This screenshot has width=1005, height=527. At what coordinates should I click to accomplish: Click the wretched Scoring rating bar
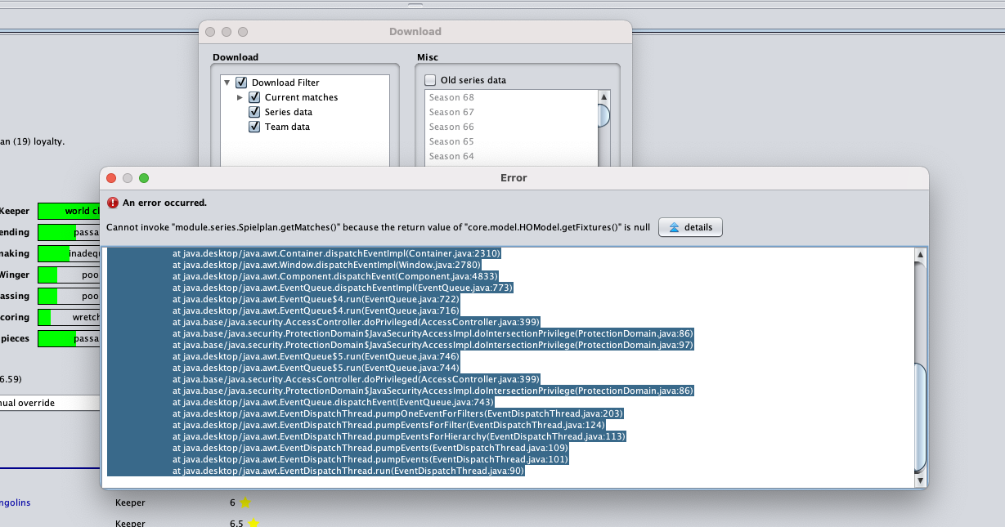pyautogui.click(x=69, y=317)
